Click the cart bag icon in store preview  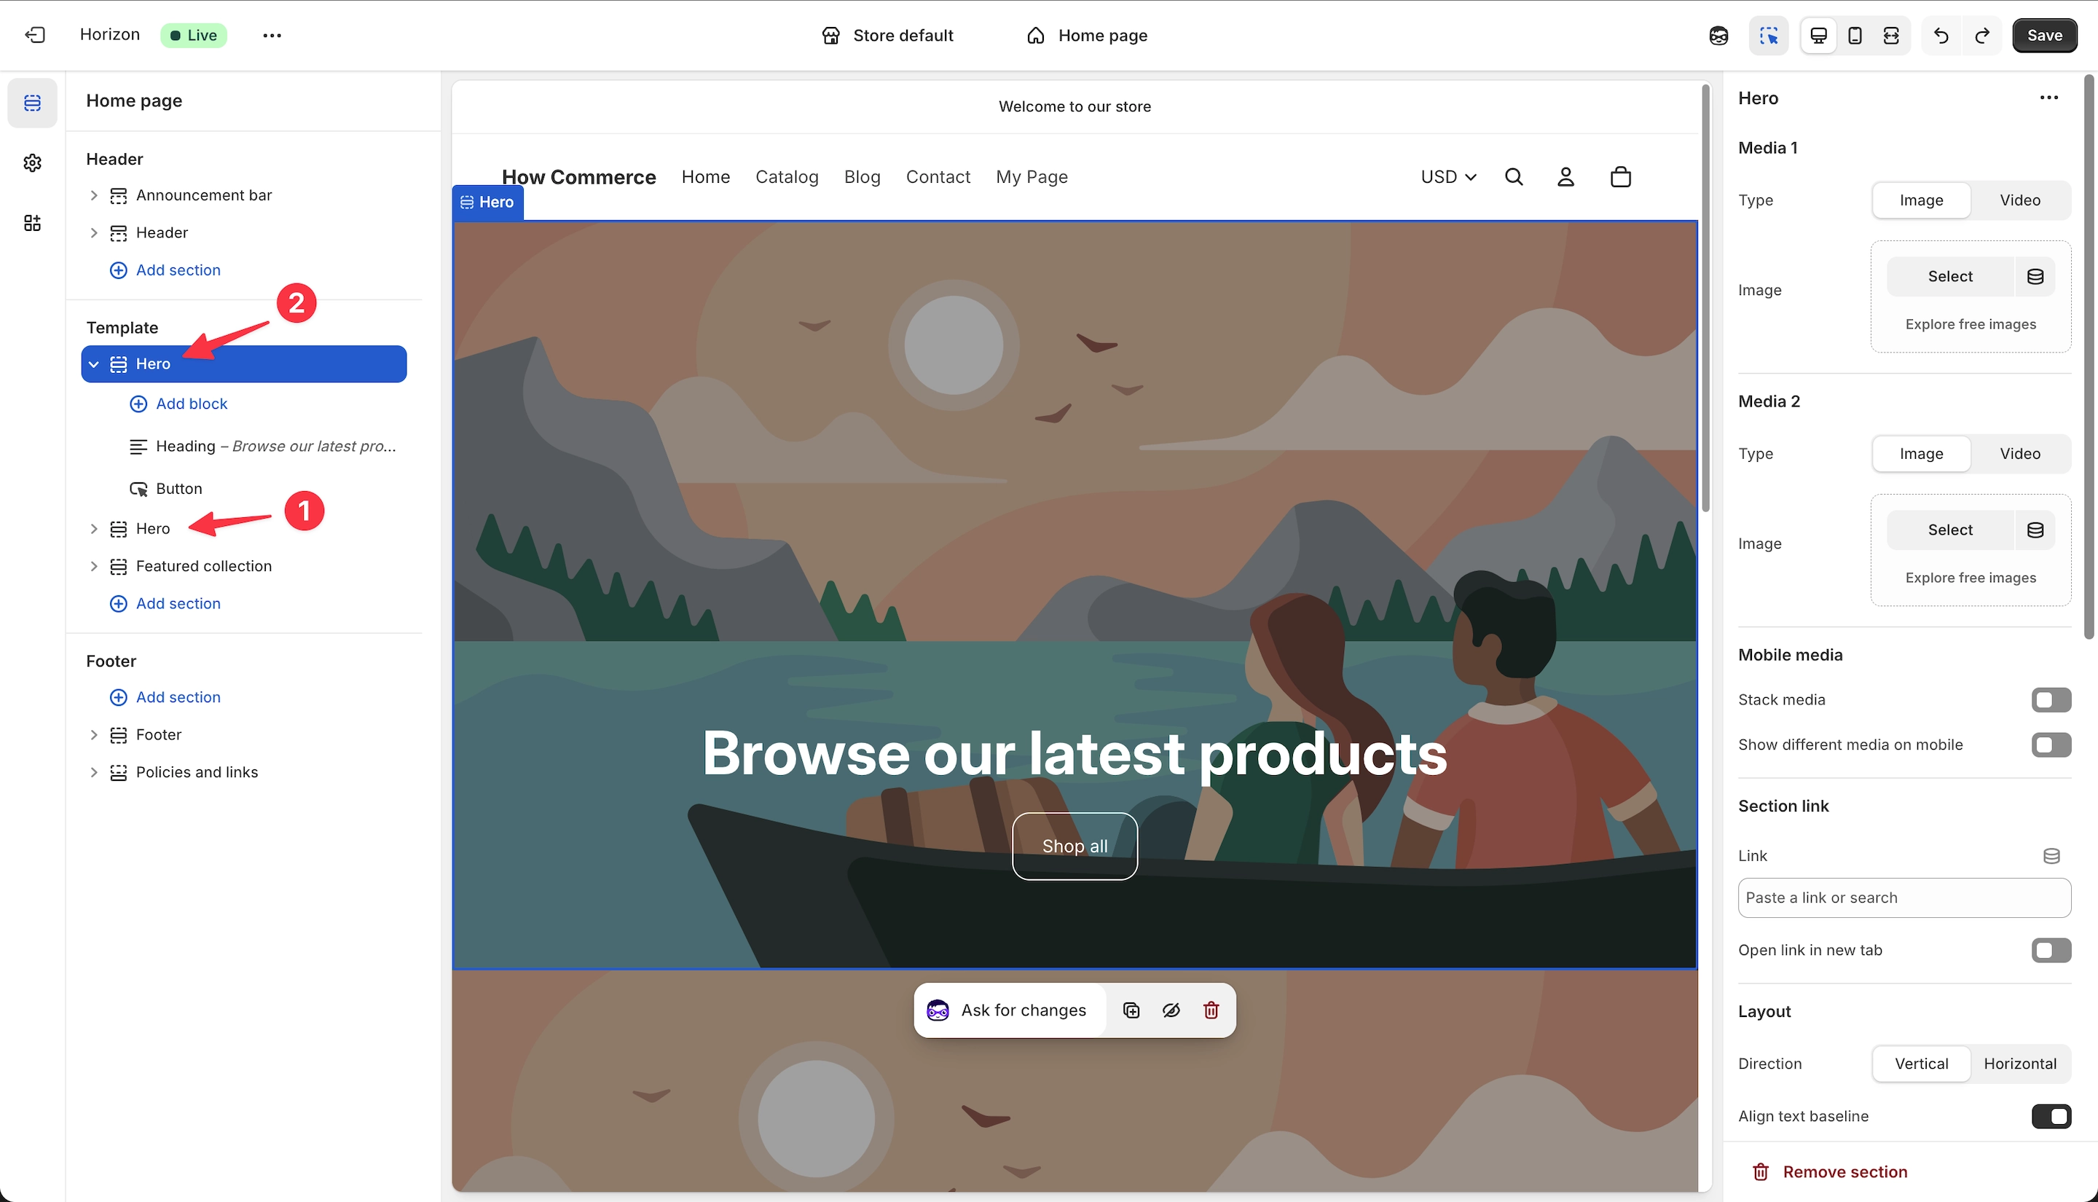pos(1620,177)
